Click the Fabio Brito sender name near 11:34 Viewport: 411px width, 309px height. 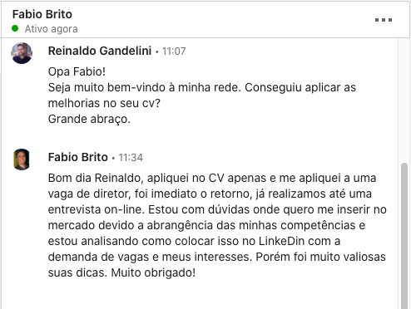78,157
